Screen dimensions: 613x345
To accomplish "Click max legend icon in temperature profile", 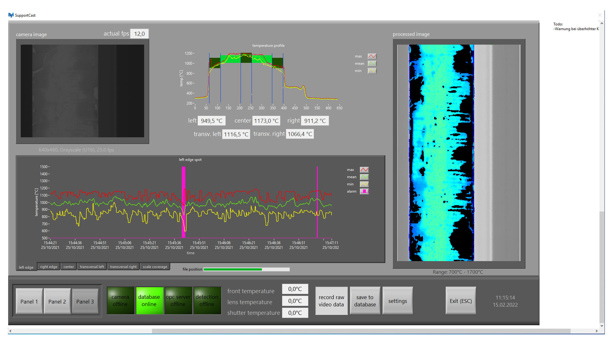I will tap(372, 56).
